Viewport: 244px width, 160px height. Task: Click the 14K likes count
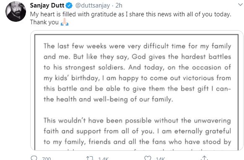[160, 158]
